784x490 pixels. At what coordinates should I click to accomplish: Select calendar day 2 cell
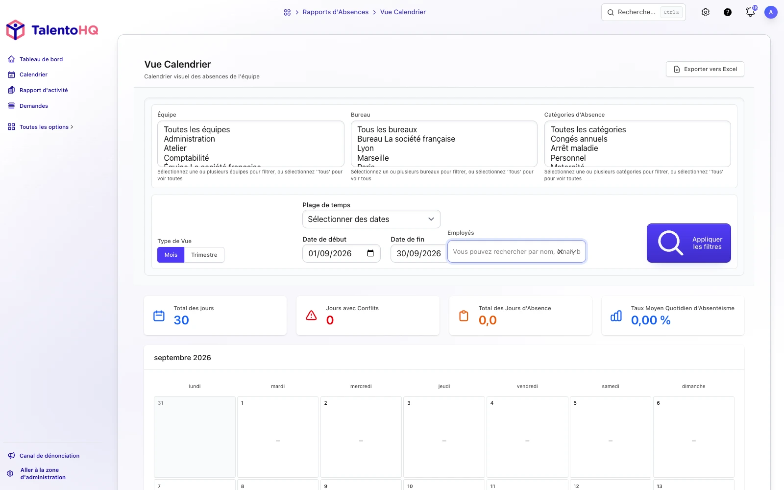361,437
